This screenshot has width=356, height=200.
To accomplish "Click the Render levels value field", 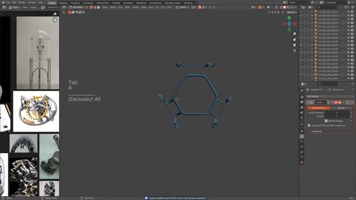I will click(337, 116).
